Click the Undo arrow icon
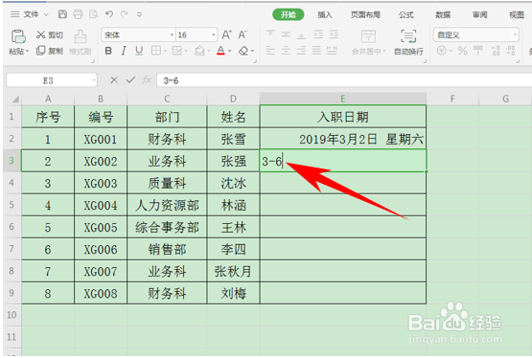The width and height of the screenshot is (532, 358). point(109,14)
